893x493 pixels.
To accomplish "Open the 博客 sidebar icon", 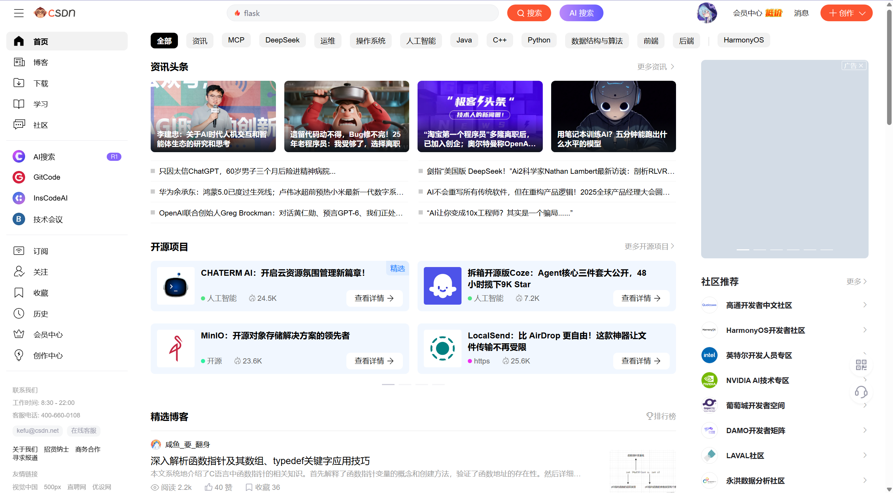I will (x=19, y=62).
